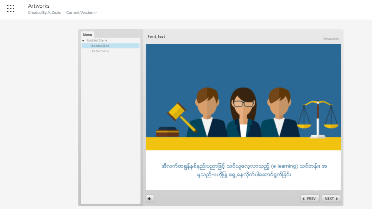Click the right judge character figure
Screen dimensions: 372x209
279,113
